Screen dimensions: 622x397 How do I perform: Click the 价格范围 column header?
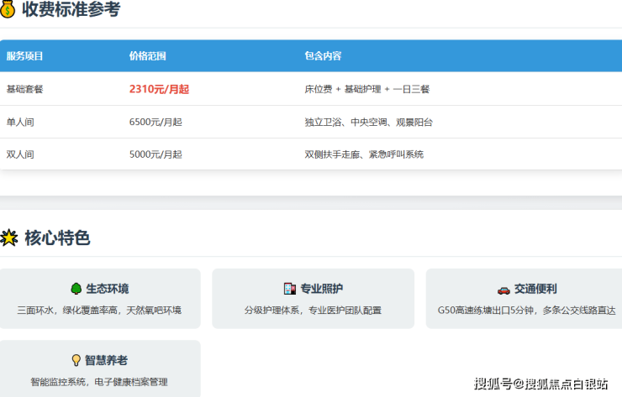tap(148, 56)
